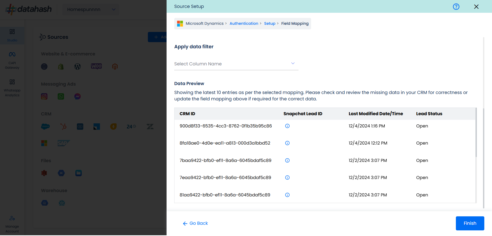Open Whatsapp Analytics in the sidebar
Screen dimensions: 492x236
pos(12,88)
